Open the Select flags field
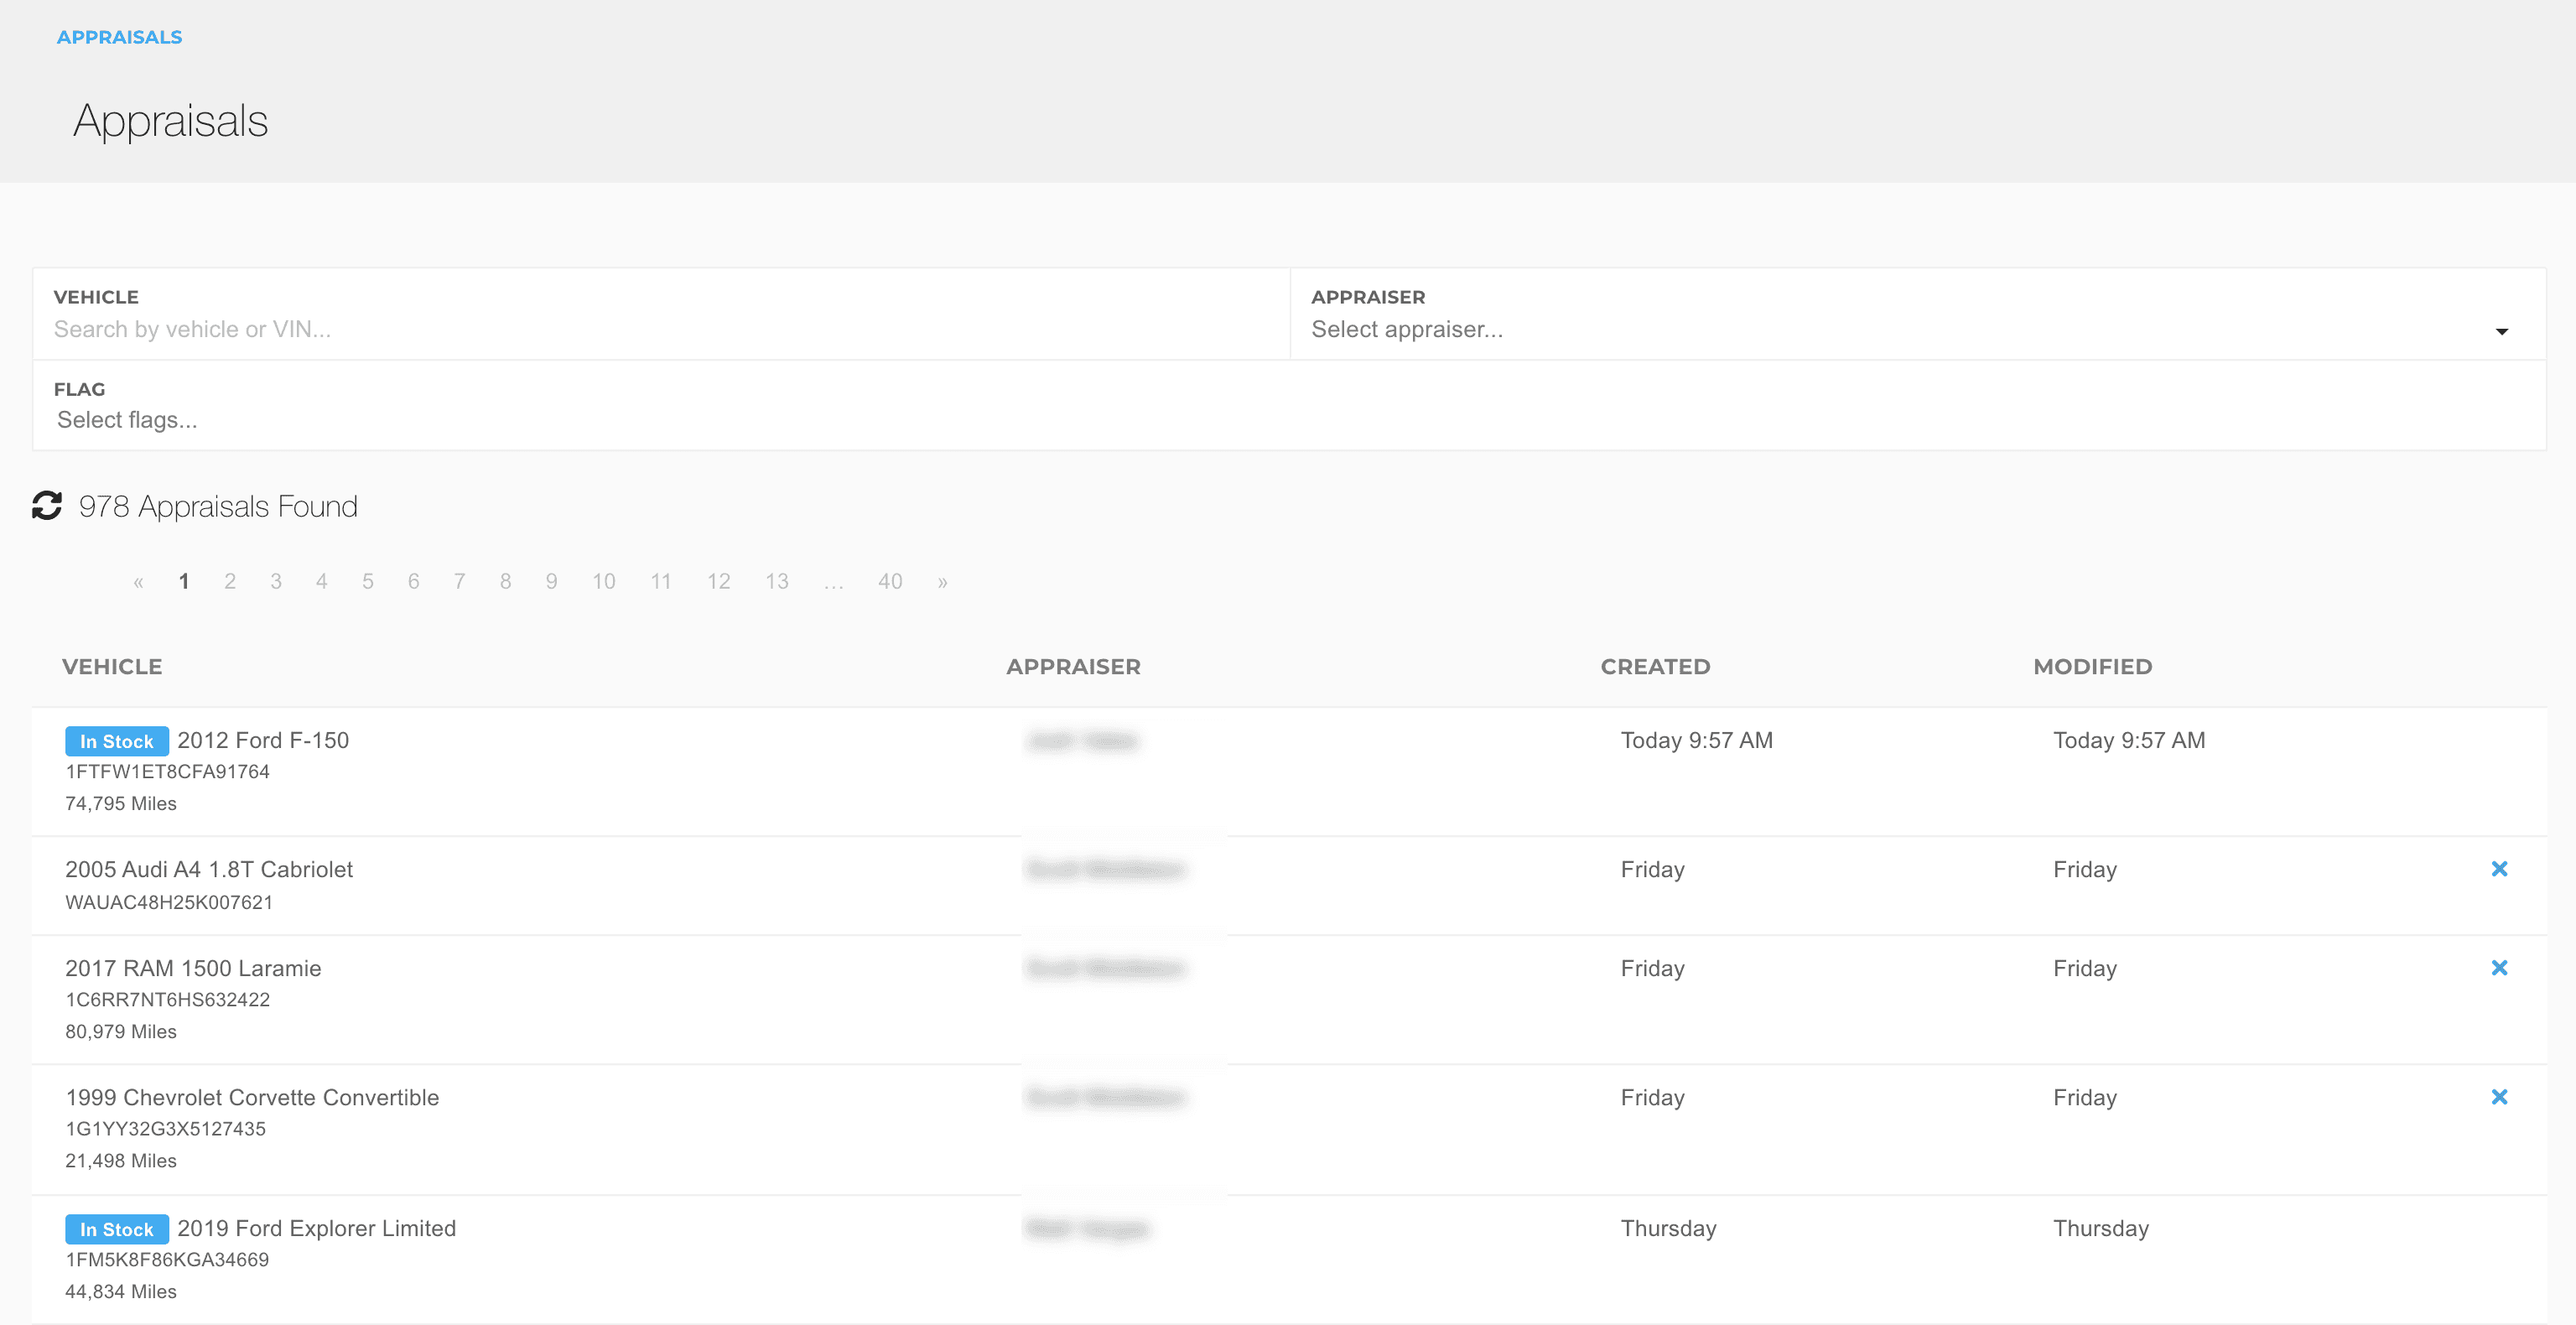 (x=128, y=420)
